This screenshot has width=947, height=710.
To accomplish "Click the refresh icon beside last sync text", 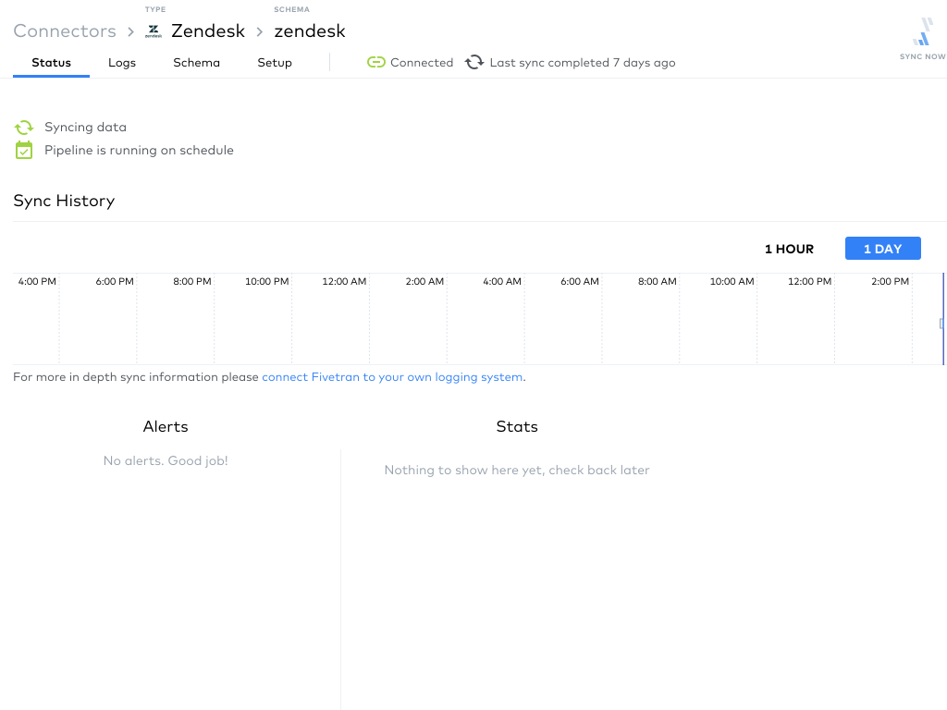I will click(x=474, y=62).
